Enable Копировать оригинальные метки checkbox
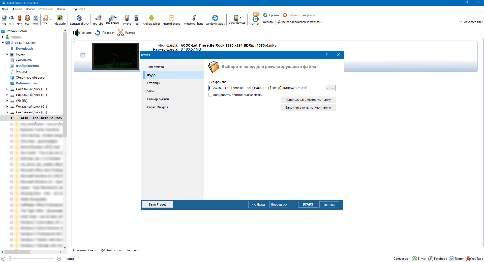Image resolution: width=484 pixels, height=262 pixels. [x=210, y=95]
